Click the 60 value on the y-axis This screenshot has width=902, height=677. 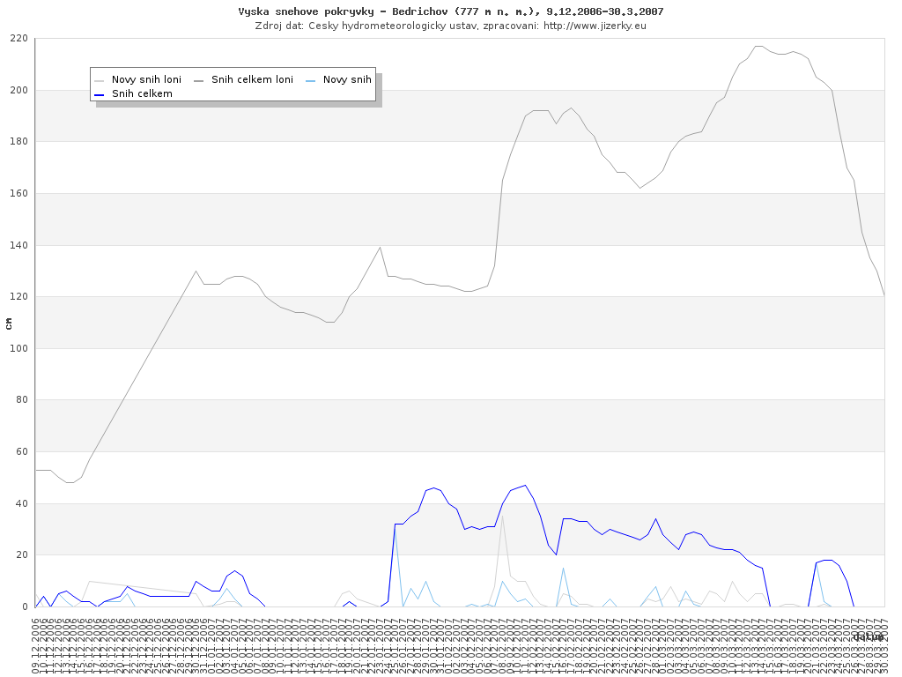22,451
